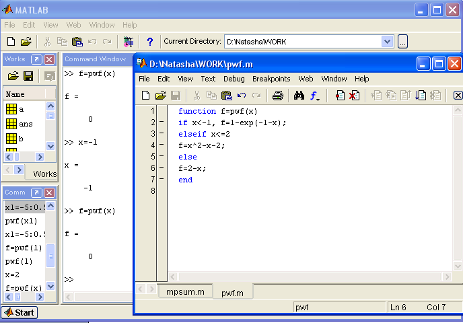Open the Web menu in MATLAB main window
This screenshot has height=323, width=463.
pos(73,25)
